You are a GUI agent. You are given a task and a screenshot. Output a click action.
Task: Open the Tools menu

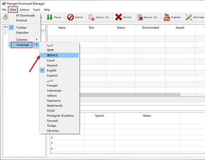point(36,10)
